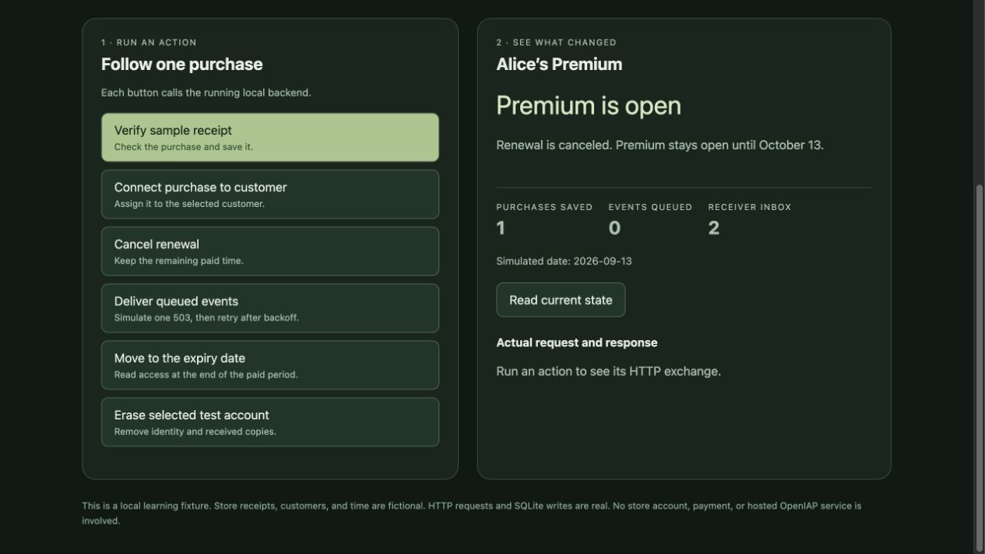Select Connect purchase to customer action
This screenshot has height=554, width=985.
click(270, 195)
